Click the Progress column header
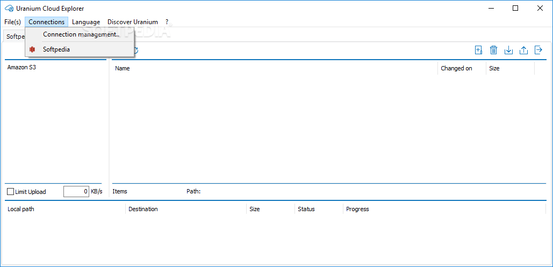553x267 pixels. tap(444, 209)
